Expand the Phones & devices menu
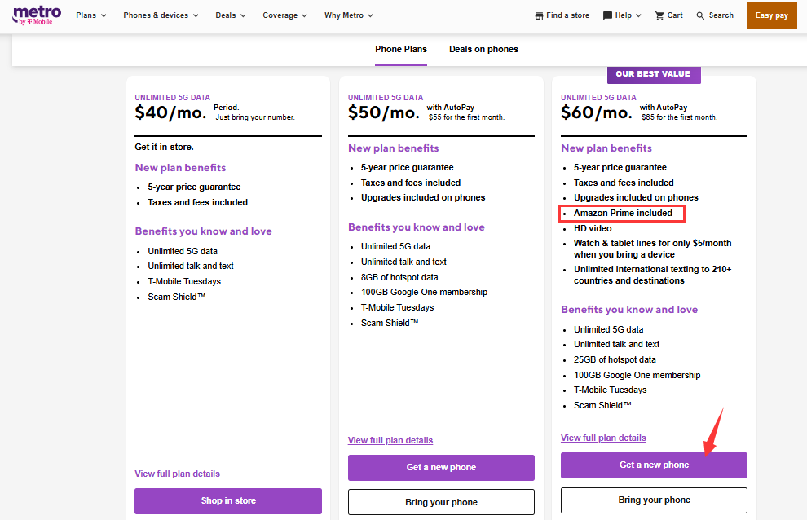 tap(161, 15)
